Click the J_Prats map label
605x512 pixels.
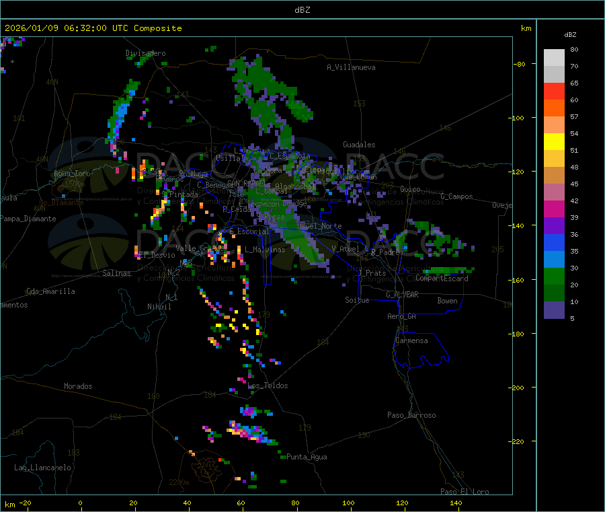point(372,273)
